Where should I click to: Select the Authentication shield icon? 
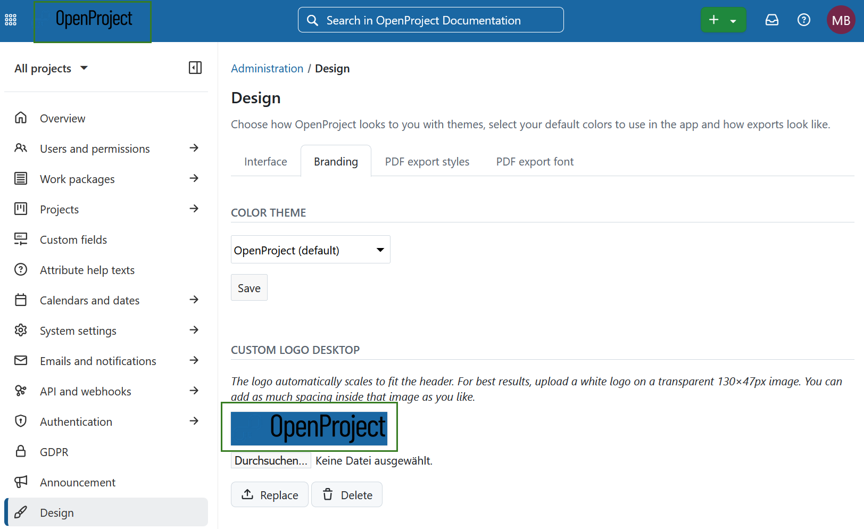click(20, 421)
